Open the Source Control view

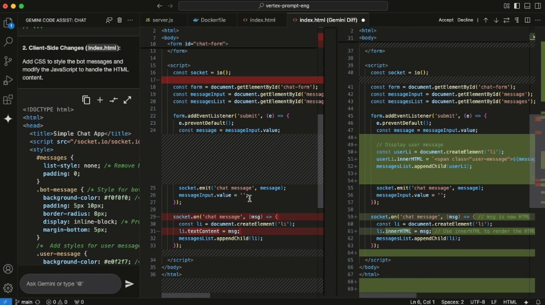8,61
